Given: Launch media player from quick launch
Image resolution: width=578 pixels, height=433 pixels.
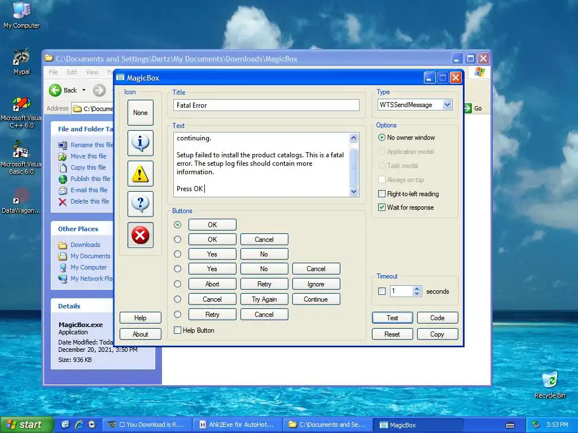Looking at the screenshot, I should [92, 425].
